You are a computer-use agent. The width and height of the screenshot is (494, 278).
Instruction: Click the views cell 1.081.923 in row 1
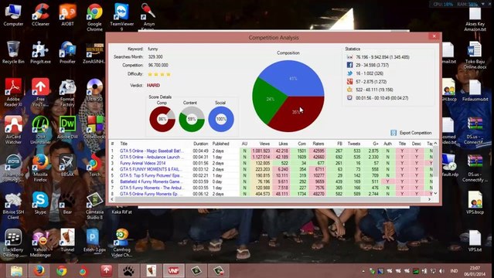pyautogui.click(x=261, y=151)
